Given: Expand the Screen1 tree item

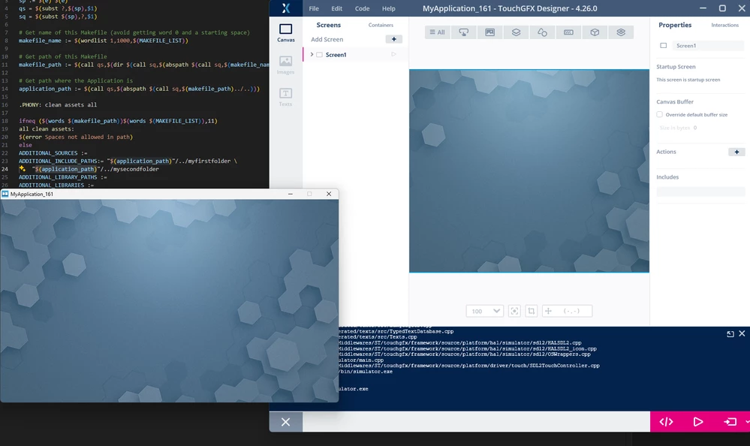Looking at the screenshot, I should [312, 55].
